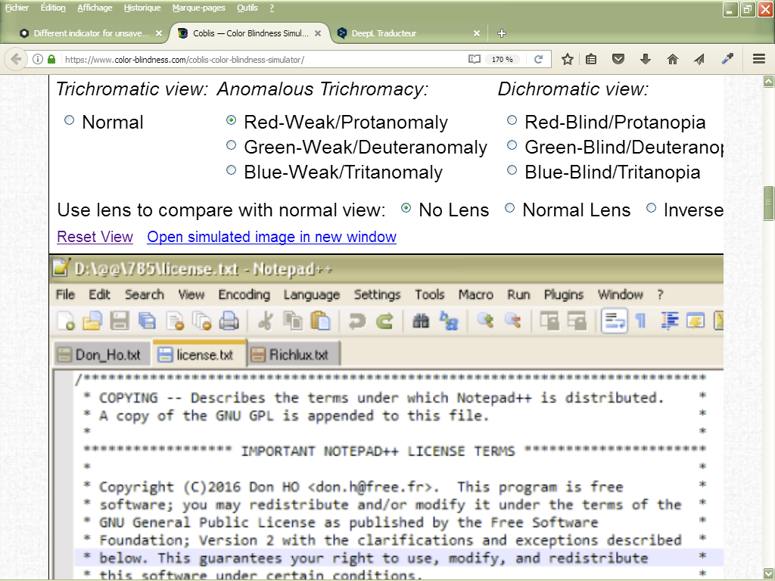Image resolution: width=775 pixels, height=581 pixels.
Task: Open the Historique menu
Action: tap(142, 8)
